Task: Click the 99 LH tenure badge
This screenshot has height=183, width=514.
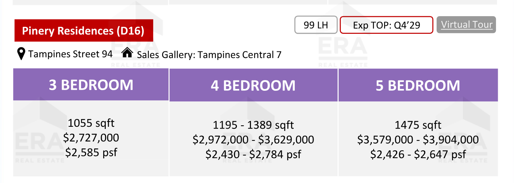Action: (316, 25)
